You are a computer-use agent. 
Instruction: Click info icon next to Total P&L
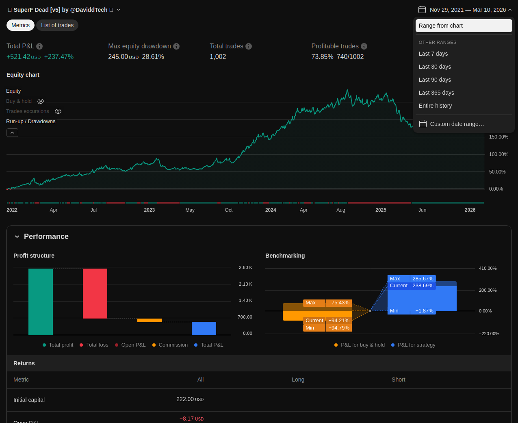(39, 46)
